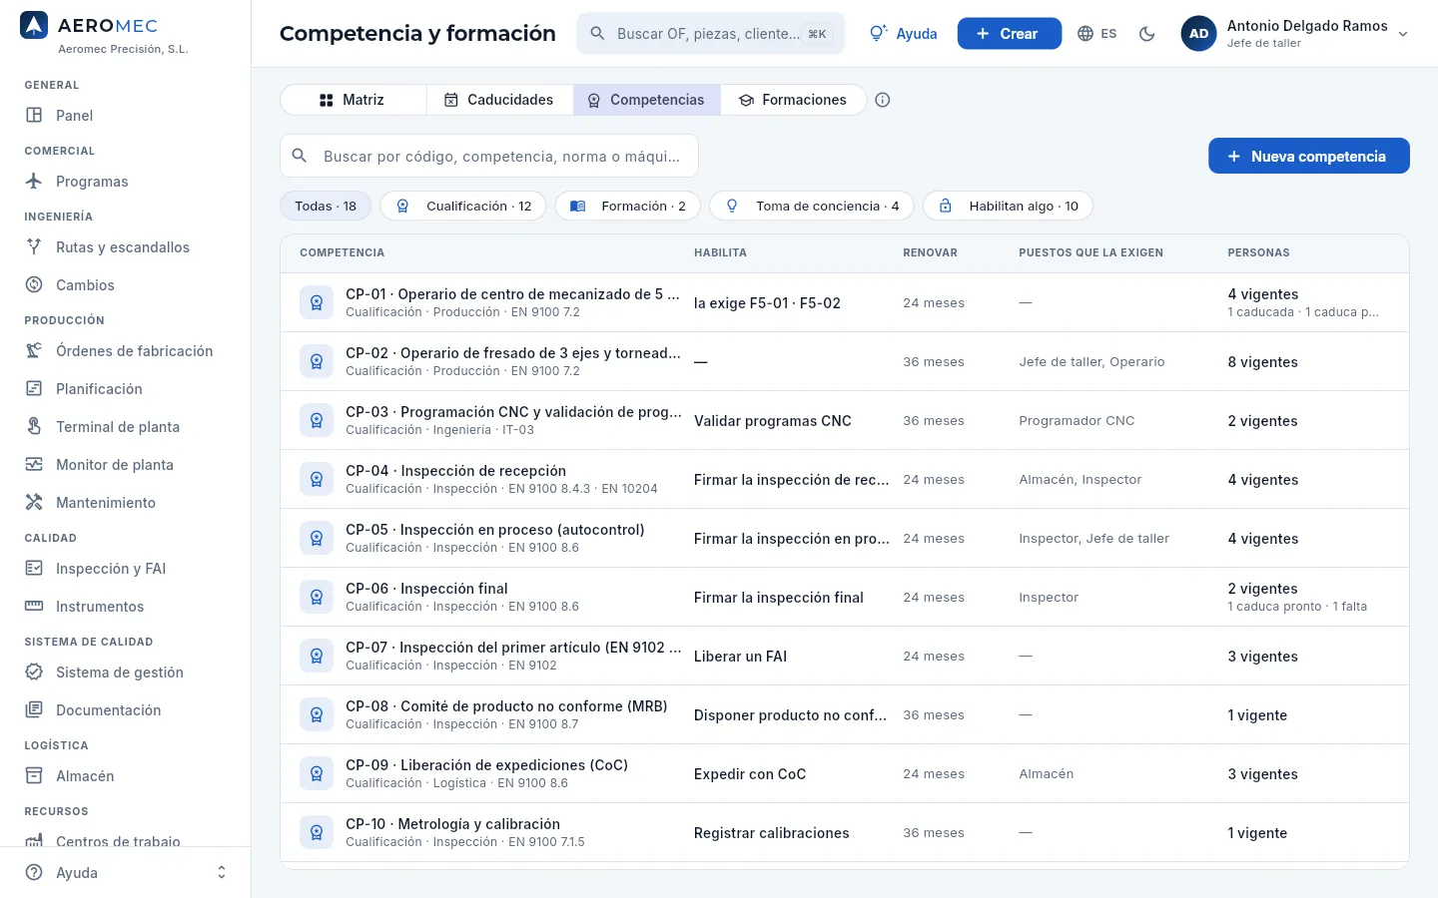The image size is (1438, 898).
Task: Click "8 vigentes" in CP-02 row
Action: pyautogui.click(x=1262, y=362)
